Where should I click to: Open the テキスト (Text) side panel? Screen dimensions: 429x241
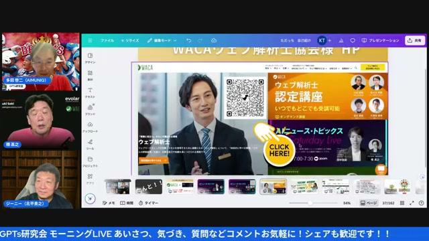pos(90,92)
